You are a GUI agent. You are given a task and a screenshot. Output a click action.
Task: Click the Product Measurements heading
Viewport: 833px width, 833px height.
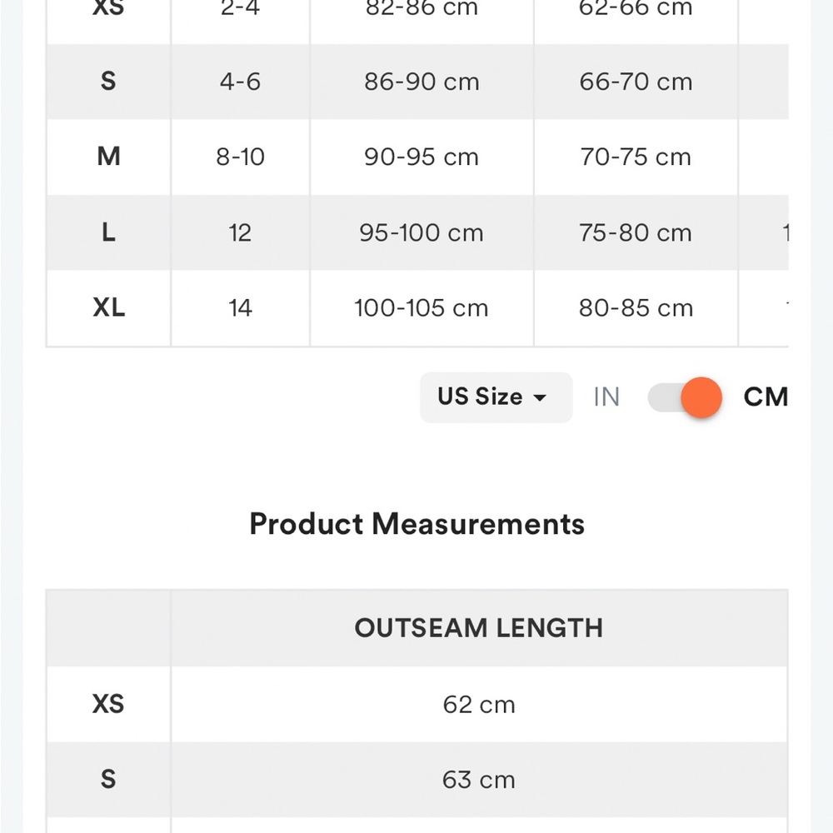[416, 524]
